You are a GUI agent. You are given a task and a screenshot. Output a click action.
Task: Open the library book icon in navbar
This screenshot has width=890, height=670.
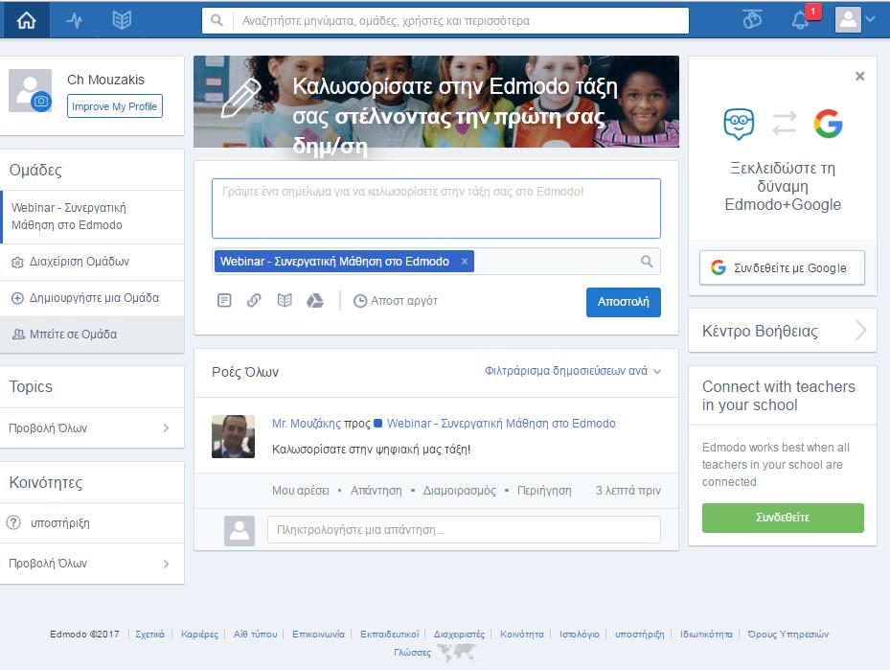click(122, 20)
